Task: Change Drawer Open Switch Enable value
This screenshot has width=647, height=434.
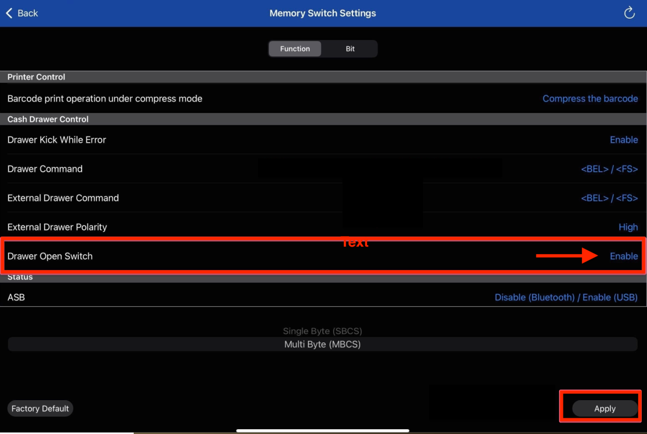Action: [624, 256]
